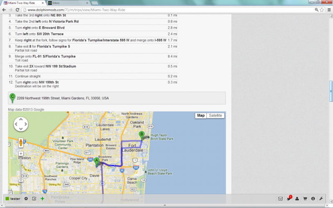The height and width of the screenshot is (208, 333).
Task: Open the Chrome menu button
Action: click(x=329, y=10)
